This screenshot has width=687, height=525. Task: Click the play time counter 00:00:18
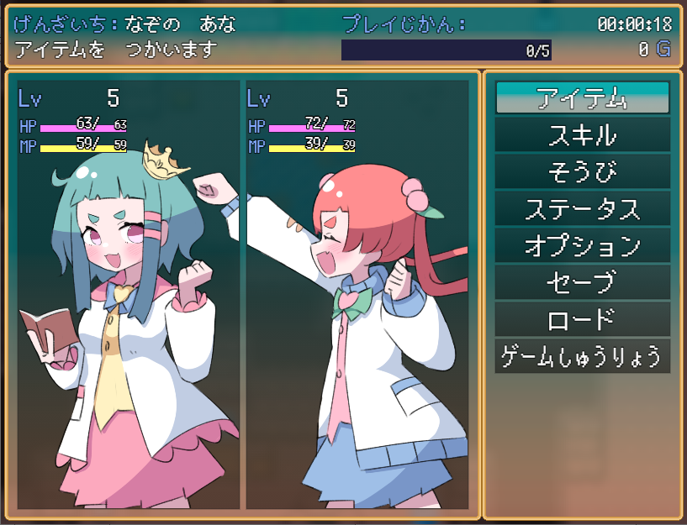pyautogui.click(x=634, y=24)
